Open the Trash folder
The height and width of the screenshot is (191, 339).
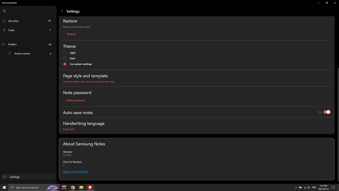coord(11,30)
